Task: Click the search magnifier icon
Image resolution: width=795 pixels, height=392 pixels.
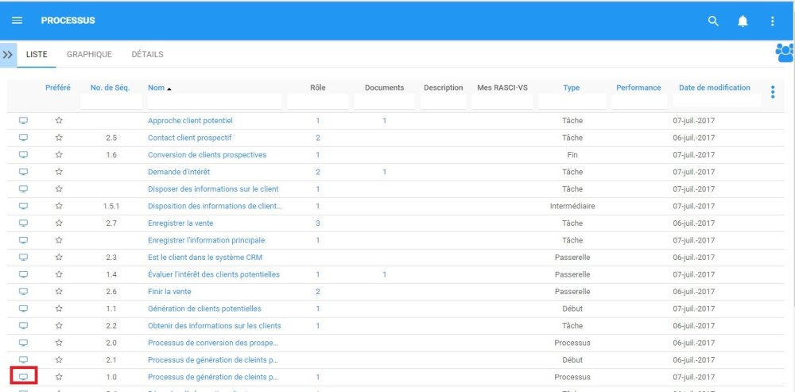Action: tap(713, 21)
